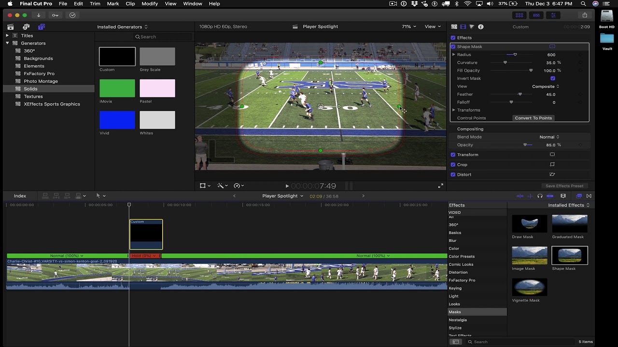The width and height of the screenshot is (618, 347).
Task: Open the keyword editor key icon
Action: tap(55, 15)
